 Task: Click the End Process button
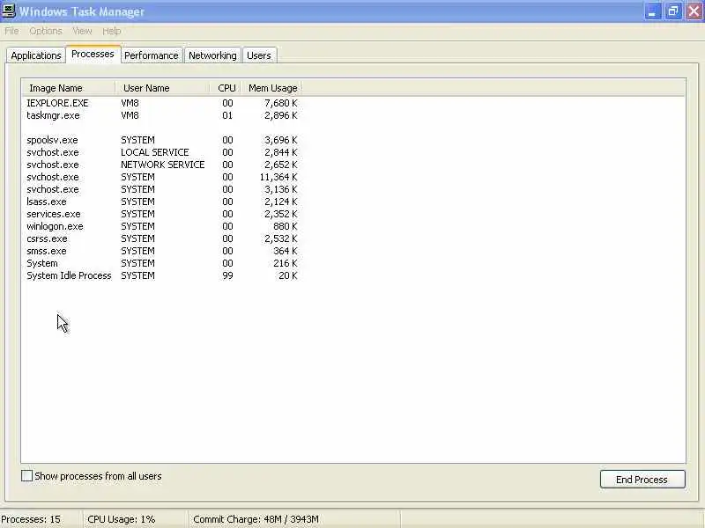pos(642,480)
